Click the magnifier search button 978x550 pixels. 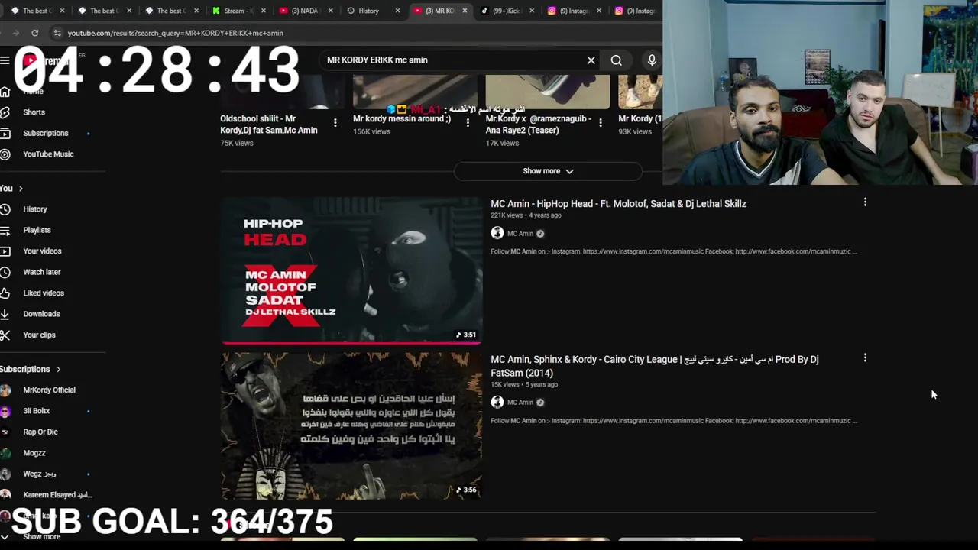(x=616, y=60)
